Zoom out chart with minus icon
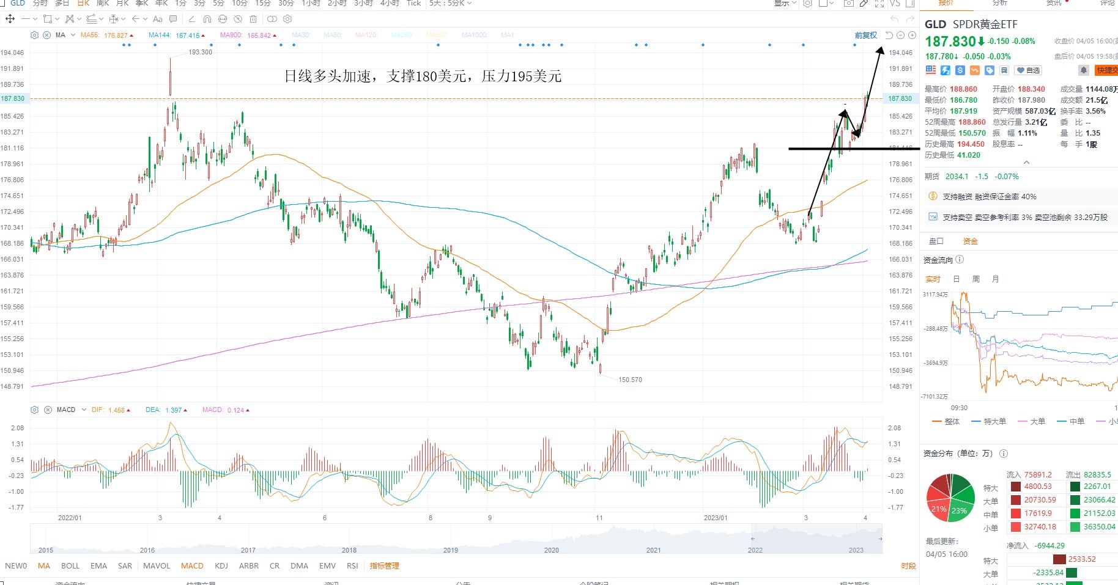This screenshot has width=1118, height=585. (900, 35)
